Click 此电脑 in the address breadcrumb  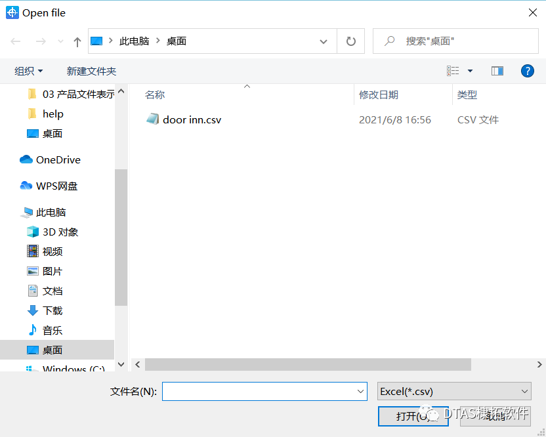coord(135,41)
